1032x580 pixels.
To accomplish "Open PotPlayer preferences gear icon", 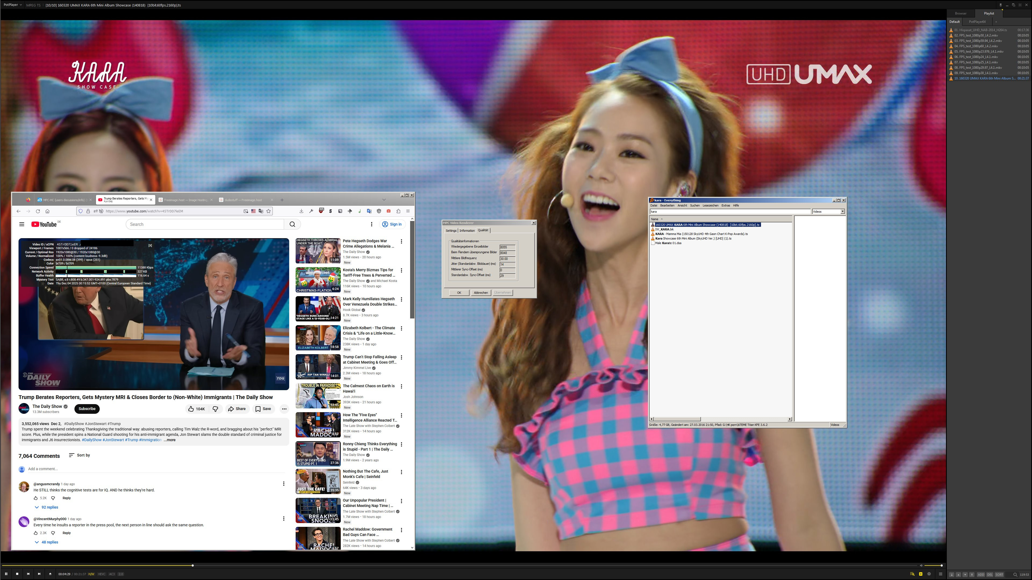I will coord(929,574).
